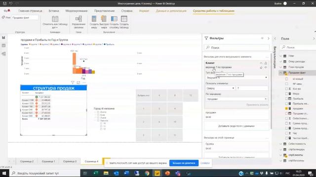Click the 'Выбрать все' slicer tile
Screen dimensions: 316x177
(x=143, y=95)
